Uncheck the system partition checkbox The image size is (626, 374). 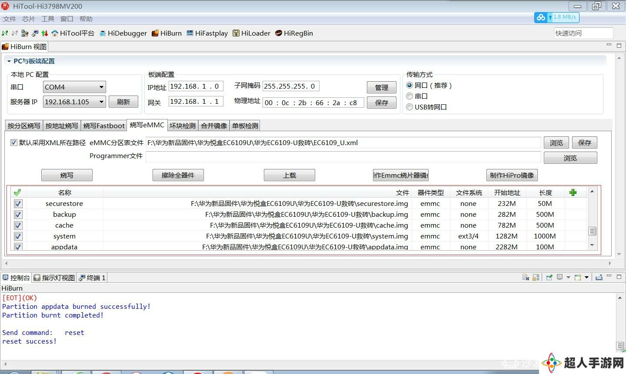[18, 236]
